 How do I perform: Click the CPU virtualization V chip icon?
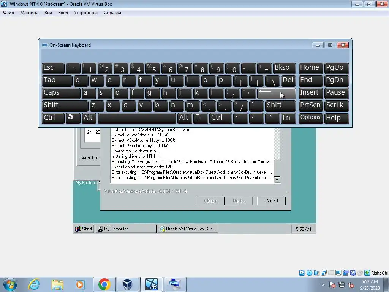pyautogui.click(x=353, y=273)
